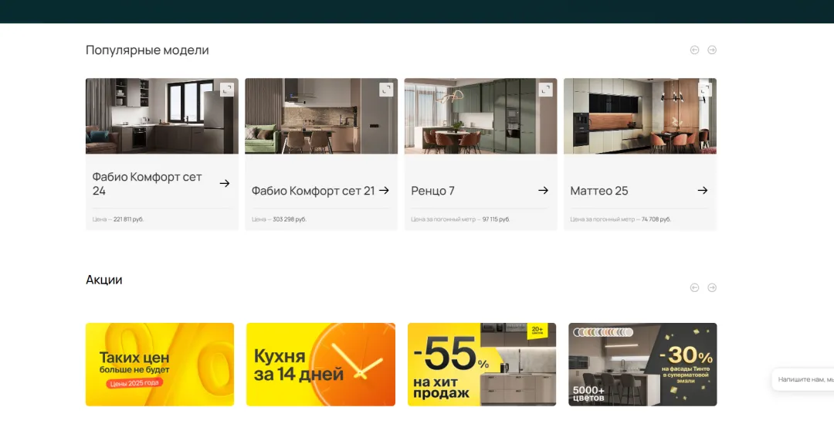Open the Кухня за 14 дней banner
834x431 pixels.
click(320, 365)
